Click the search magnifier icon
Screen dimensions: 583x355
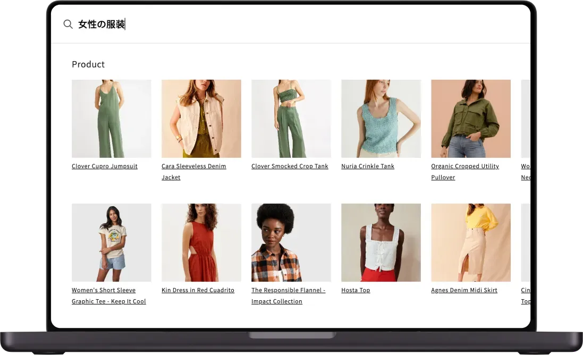tap(67, 24)
